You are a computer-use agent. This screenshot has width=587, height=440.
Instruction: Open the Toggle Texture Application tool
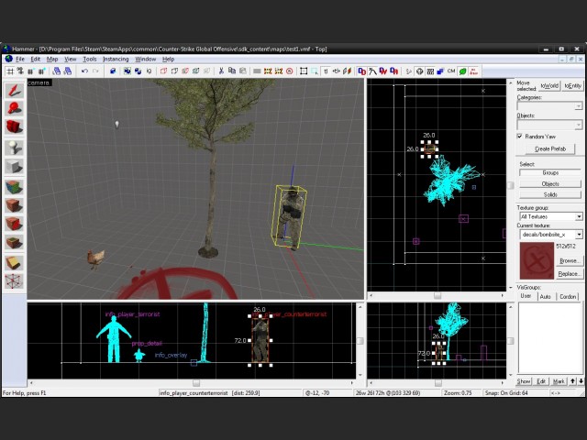14,187
